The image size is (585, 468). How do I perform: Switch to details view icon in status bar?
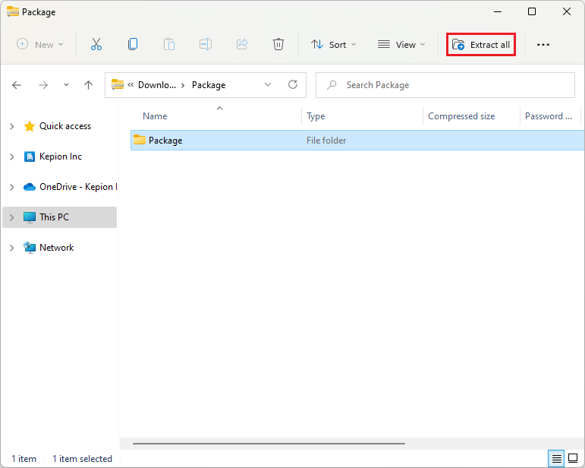pos(556,458)
